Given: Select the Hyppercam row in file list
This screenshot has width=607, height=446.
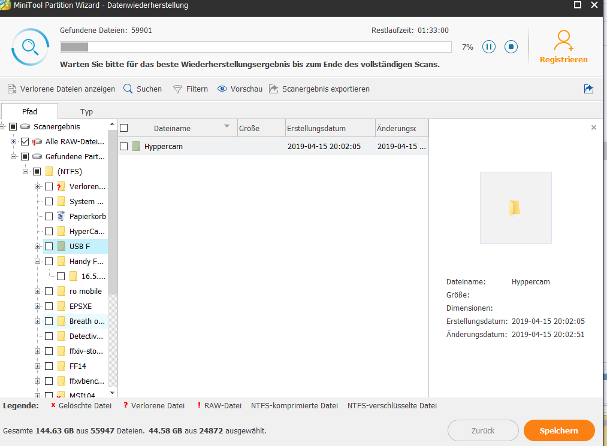Looking at the screenshot, I should coord(273,146).
